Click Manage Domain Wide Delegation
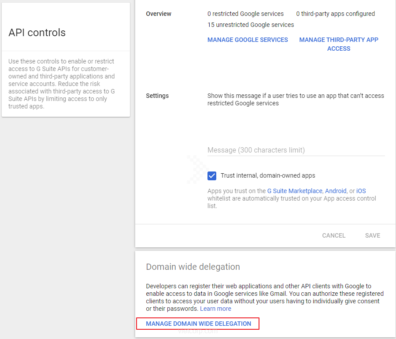The height and width of the screenshot is (339, 396). pyautogui.click(x=198, y=324)
